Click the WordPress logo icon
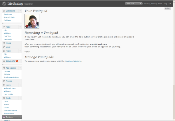The image size is (175, 121). pos(4,3)
